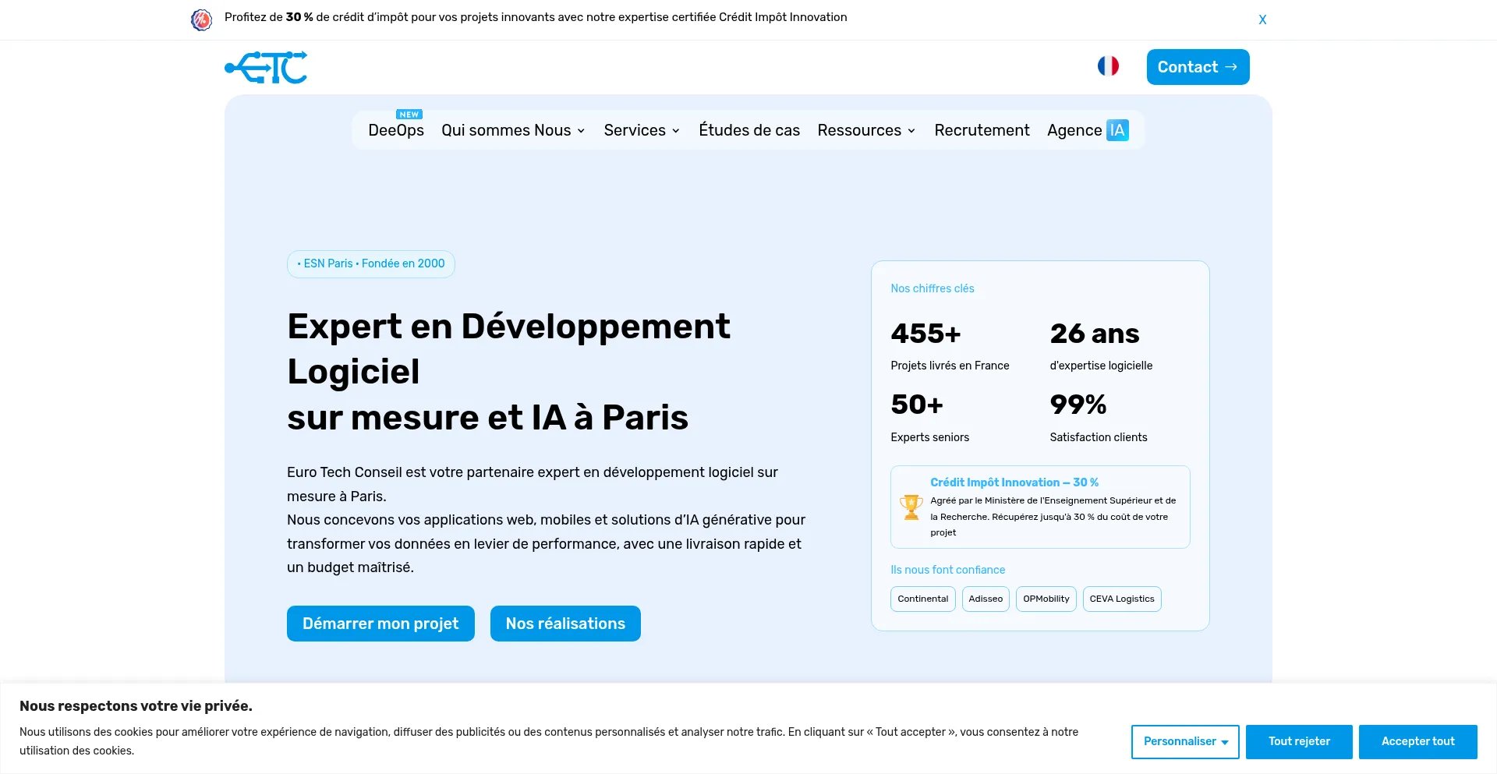1497x774 pixels.
Task: Close the top promo banner with X
Action: click(1262, 19)
